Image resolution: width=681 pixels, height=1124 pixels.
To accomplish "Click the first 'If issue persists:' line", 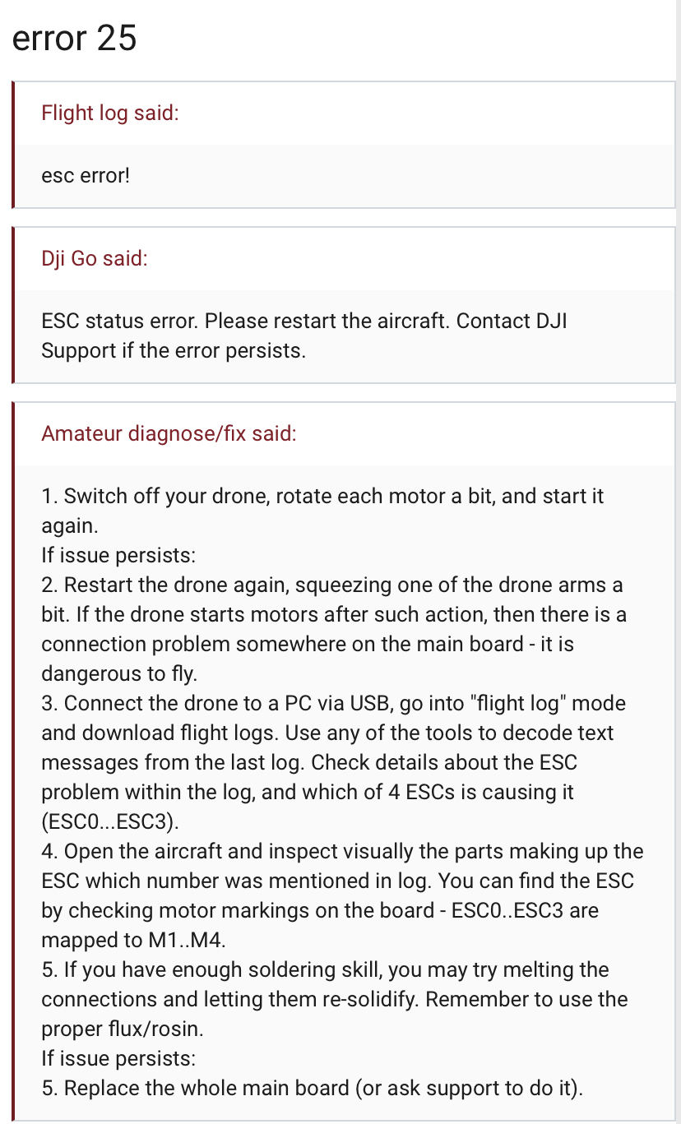I will (118, 555).
